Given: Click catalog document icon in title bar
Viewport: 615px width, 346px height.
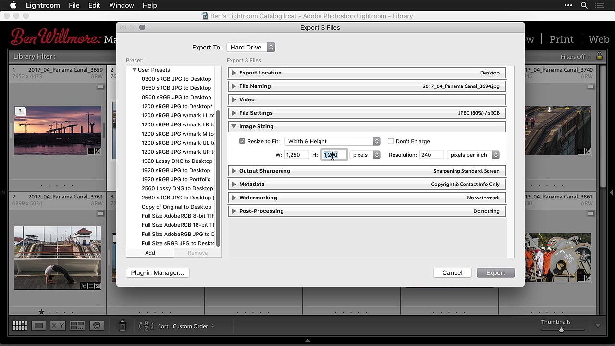Looking at the screenshot, I should [x=205, y=16].
